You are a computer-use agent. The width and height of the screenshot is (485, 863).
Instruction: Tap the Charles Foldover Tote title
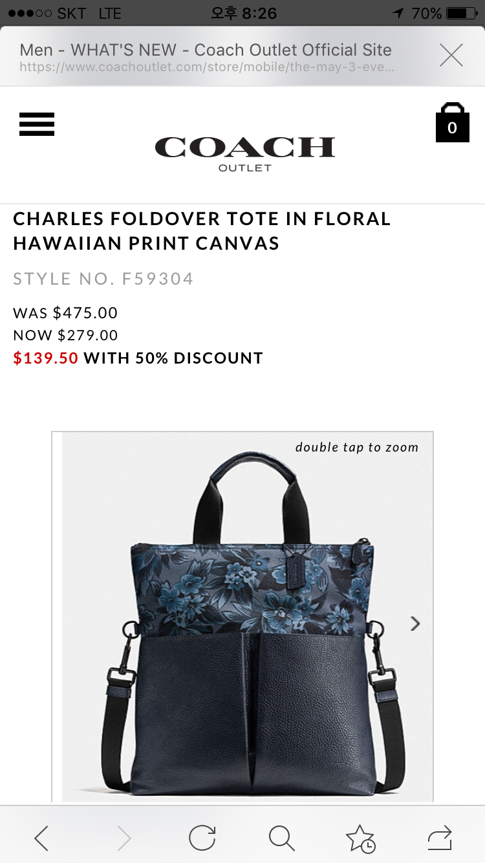202,231
